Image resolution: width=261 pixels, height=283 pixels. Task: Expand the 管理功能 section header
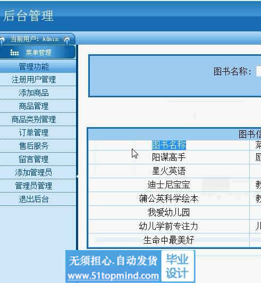[x=33, y=66]
